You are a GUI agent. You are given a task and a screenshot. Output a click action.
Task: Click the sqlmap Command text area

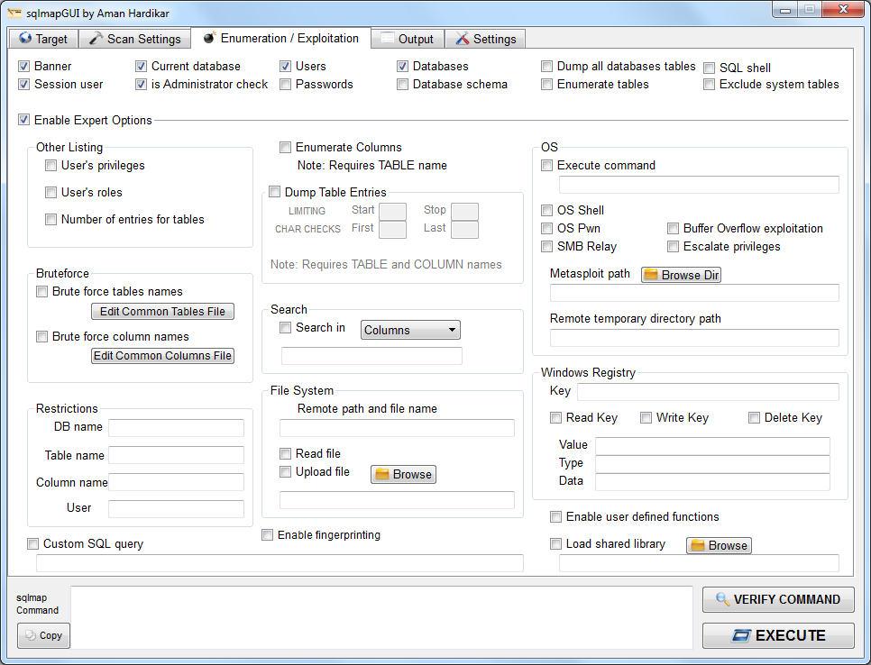coord(381,617)
